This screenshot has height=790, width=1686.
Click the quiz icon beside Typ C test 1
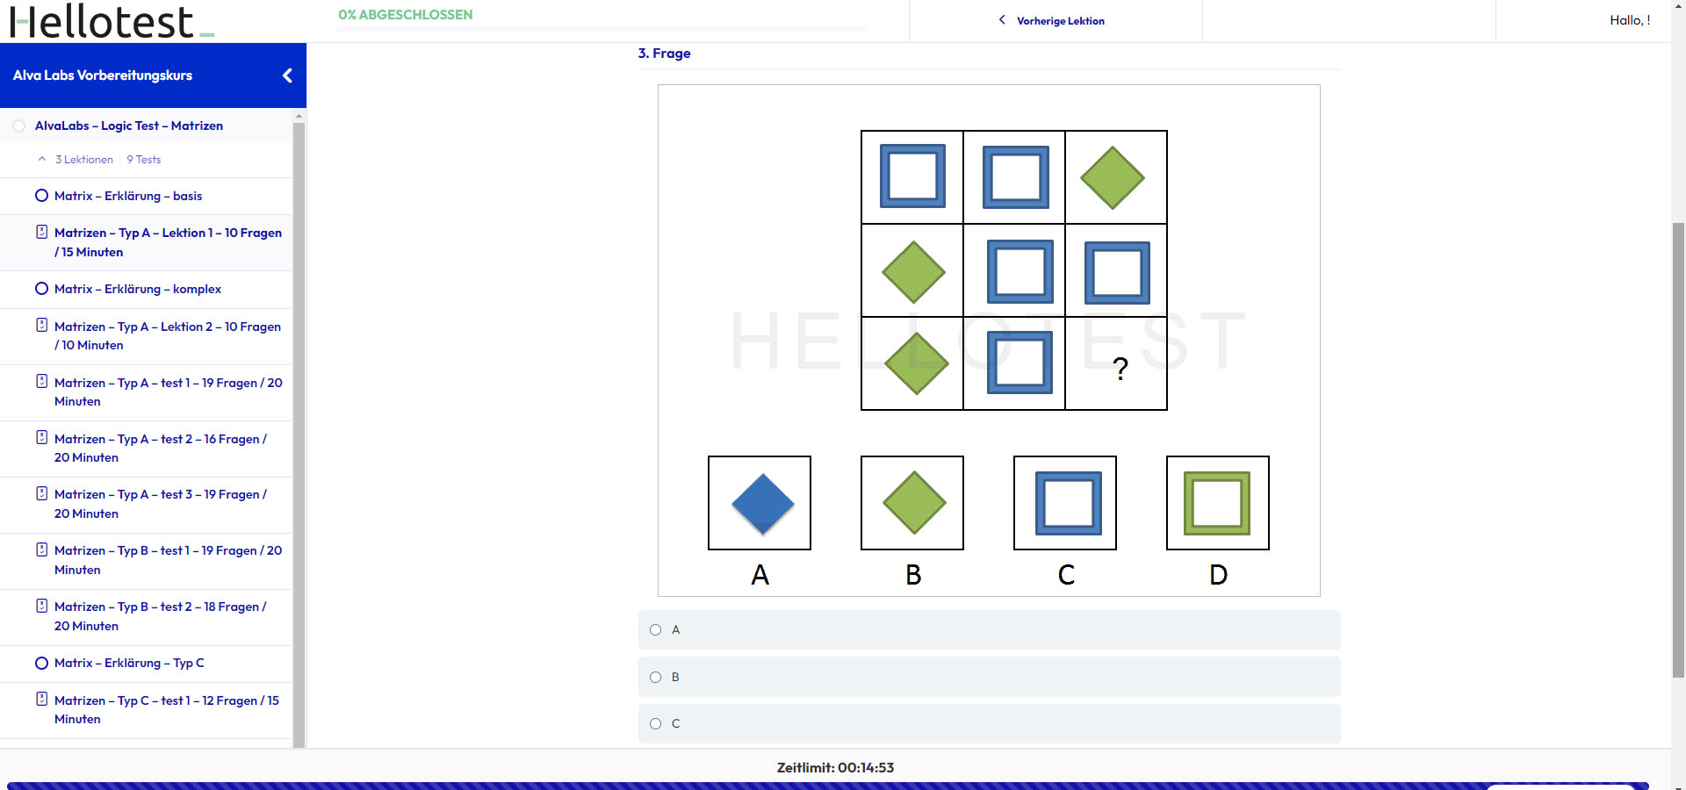pos(41,700)
